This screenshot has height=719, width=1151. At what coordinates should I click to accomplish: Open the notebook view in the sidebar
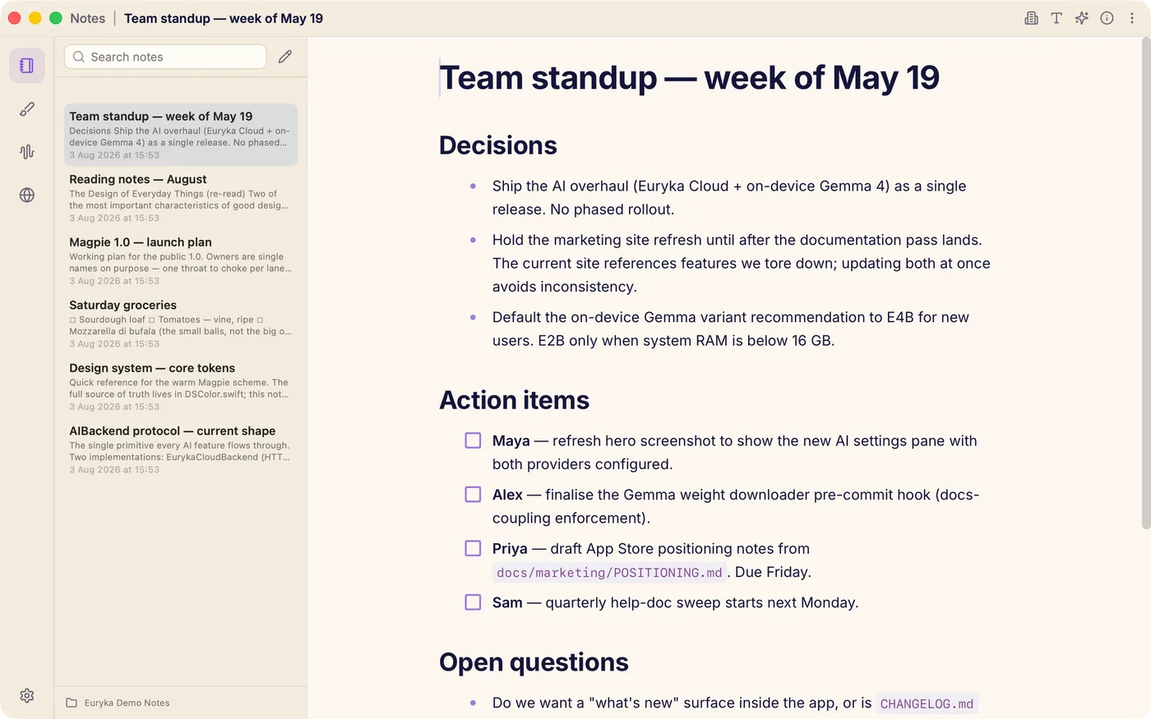point(27,66)
